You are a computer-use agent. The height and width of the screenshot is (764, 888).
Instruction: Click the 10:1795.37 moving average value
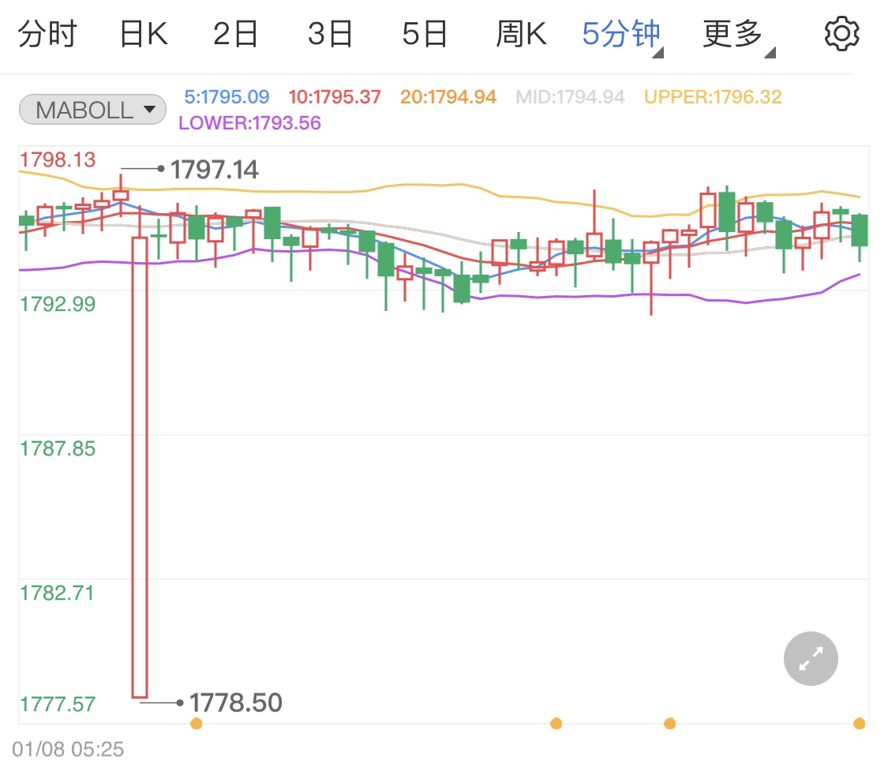click(x=335, y=97)
